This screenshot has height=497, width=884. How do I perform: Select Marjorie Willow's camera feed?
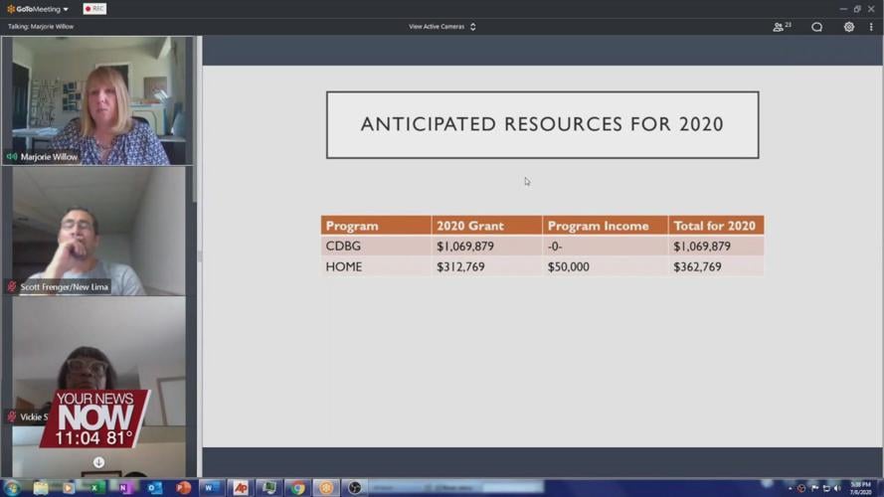click(98, 99)
